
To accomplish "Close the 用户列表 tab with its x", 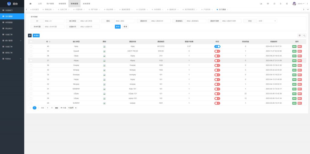I will [99, 9].
